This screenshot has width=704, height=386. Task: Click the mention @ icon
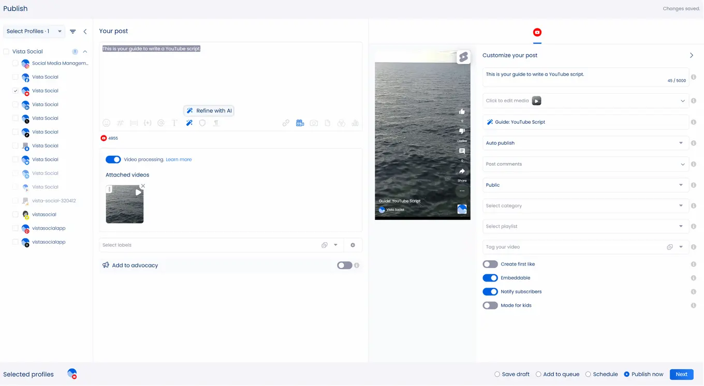(x=161, y=123)
